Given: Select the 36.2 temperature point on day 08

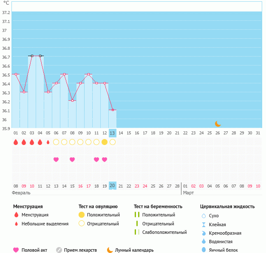Looking at the screenshot, I should [72, 100].
